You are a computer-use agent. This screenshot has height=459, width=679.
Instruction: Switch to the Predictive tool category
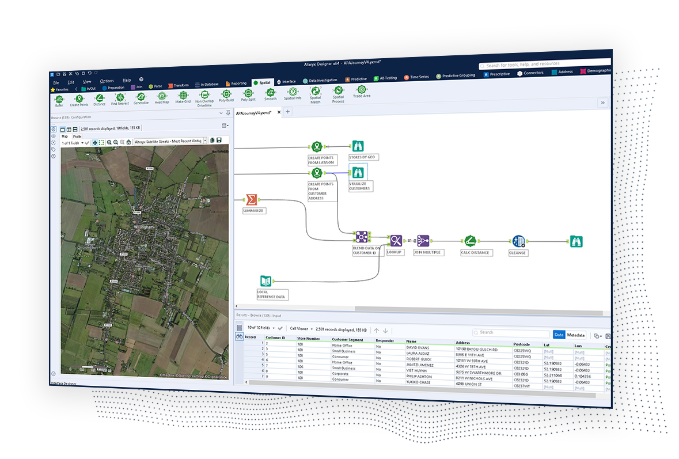click(x=356, y=79)
